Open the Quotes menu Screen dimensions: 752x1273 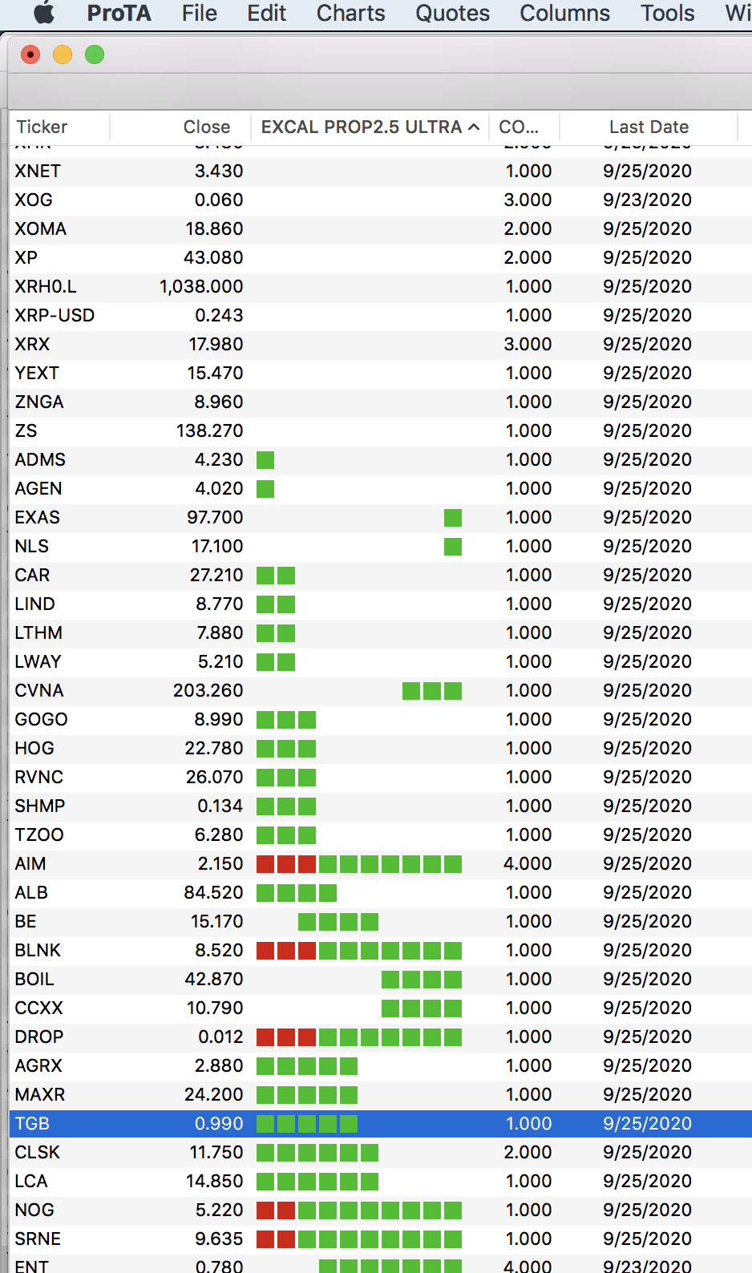point(452,13)
